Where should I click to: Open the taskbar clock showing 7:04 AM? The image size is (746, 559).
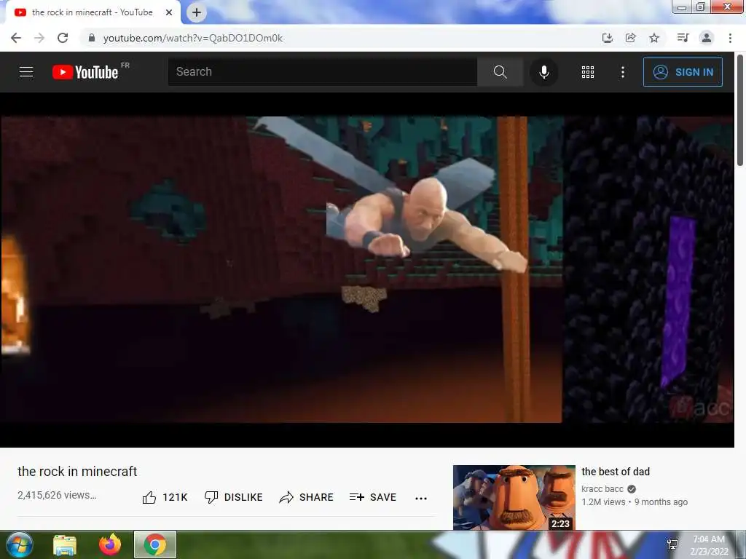(709, 545)
